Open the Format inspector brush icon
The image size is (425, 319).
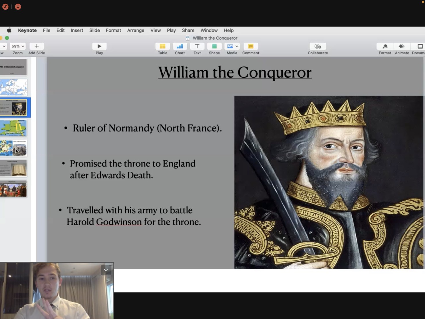coord(385,46)
